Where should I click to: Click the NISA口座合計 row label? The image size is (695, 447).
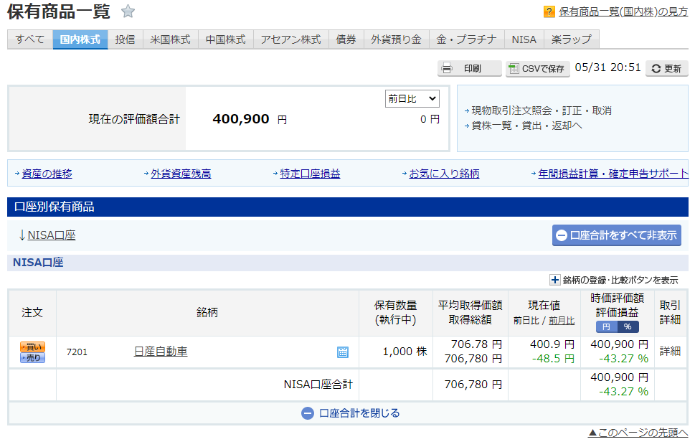click(x=318, y=385)
